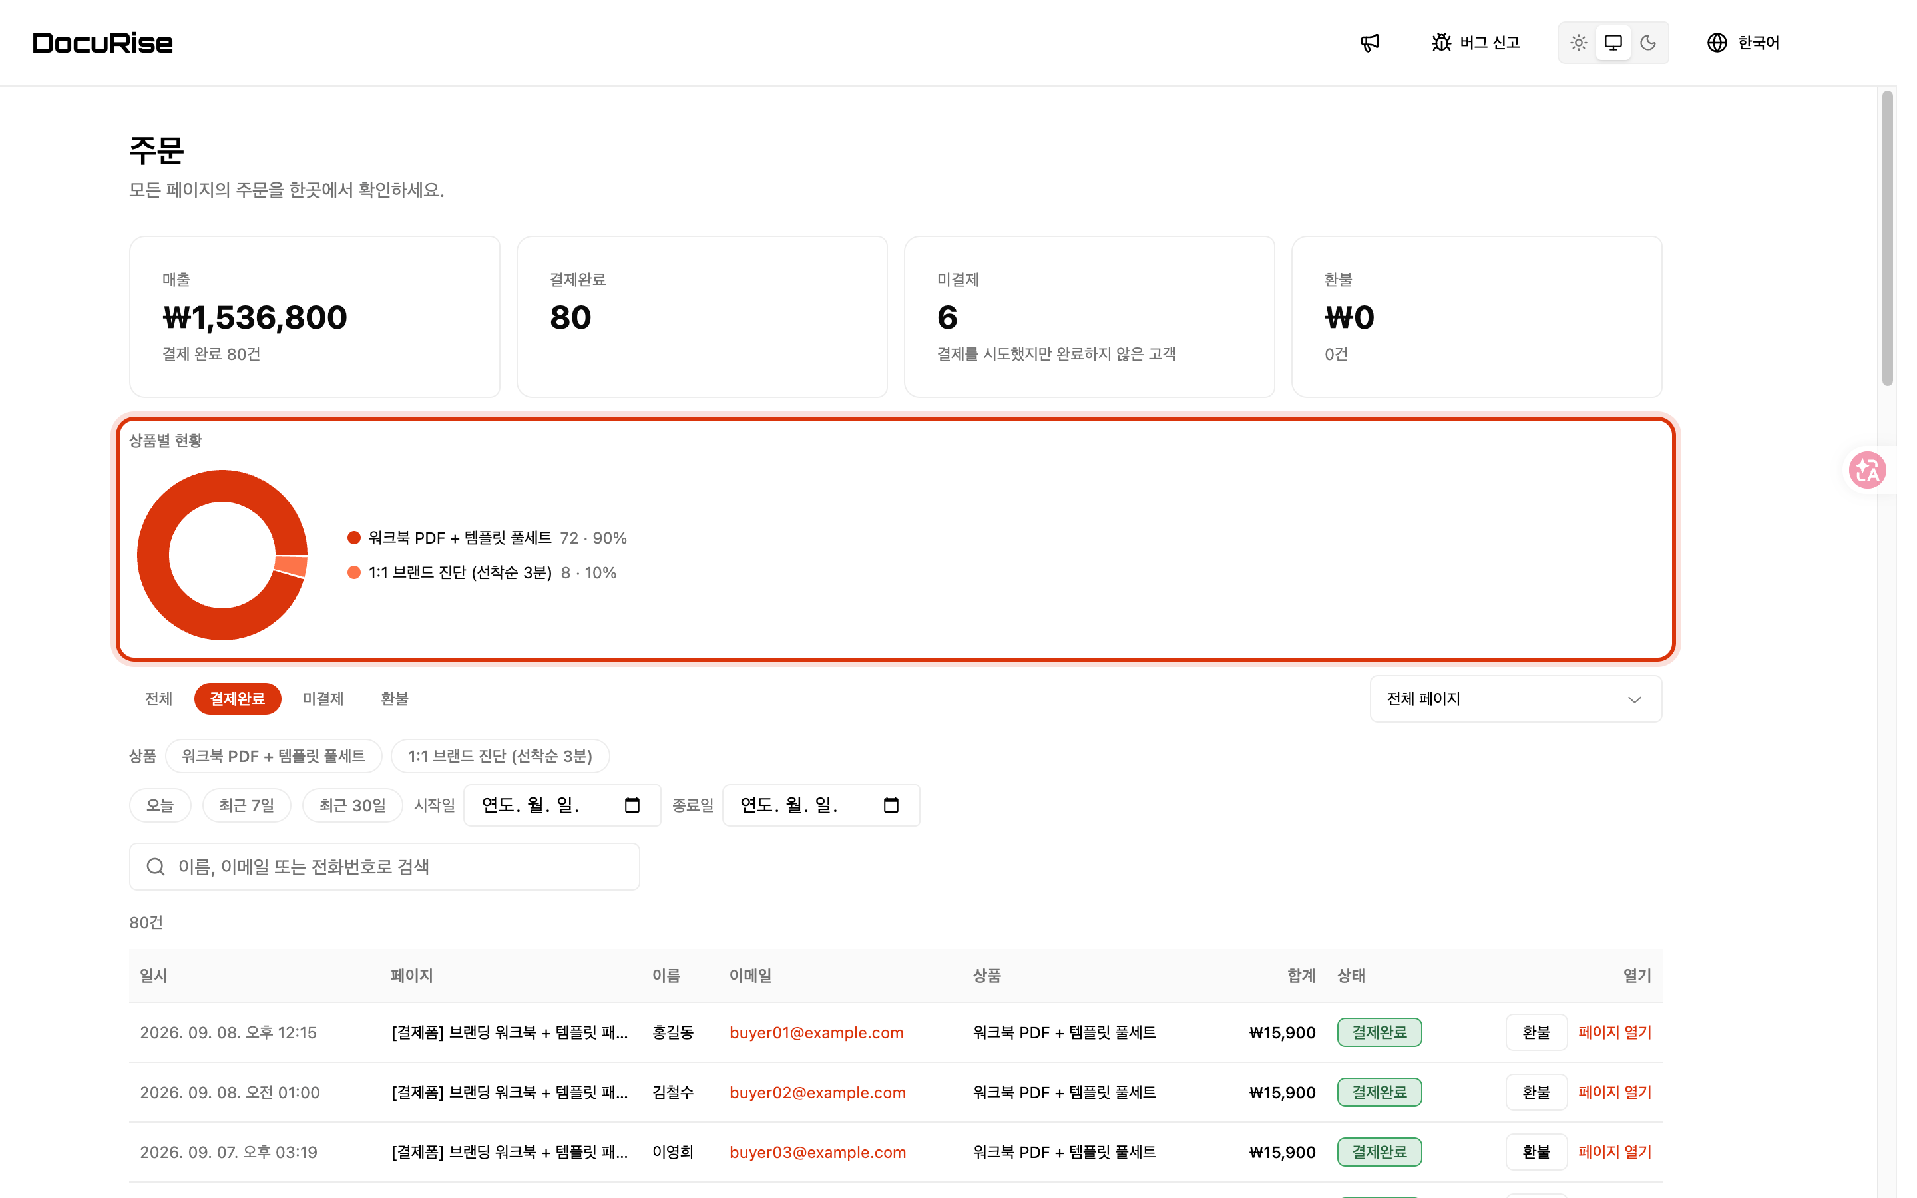Viewport: 1917px width, 1198px height.
Task: Select the 결제완료 tab
Action: (238, 699)
